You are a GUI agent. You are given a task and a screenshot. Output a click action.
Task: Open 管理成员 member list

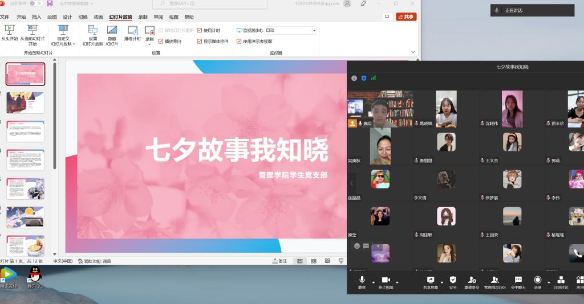pos(494,280)
